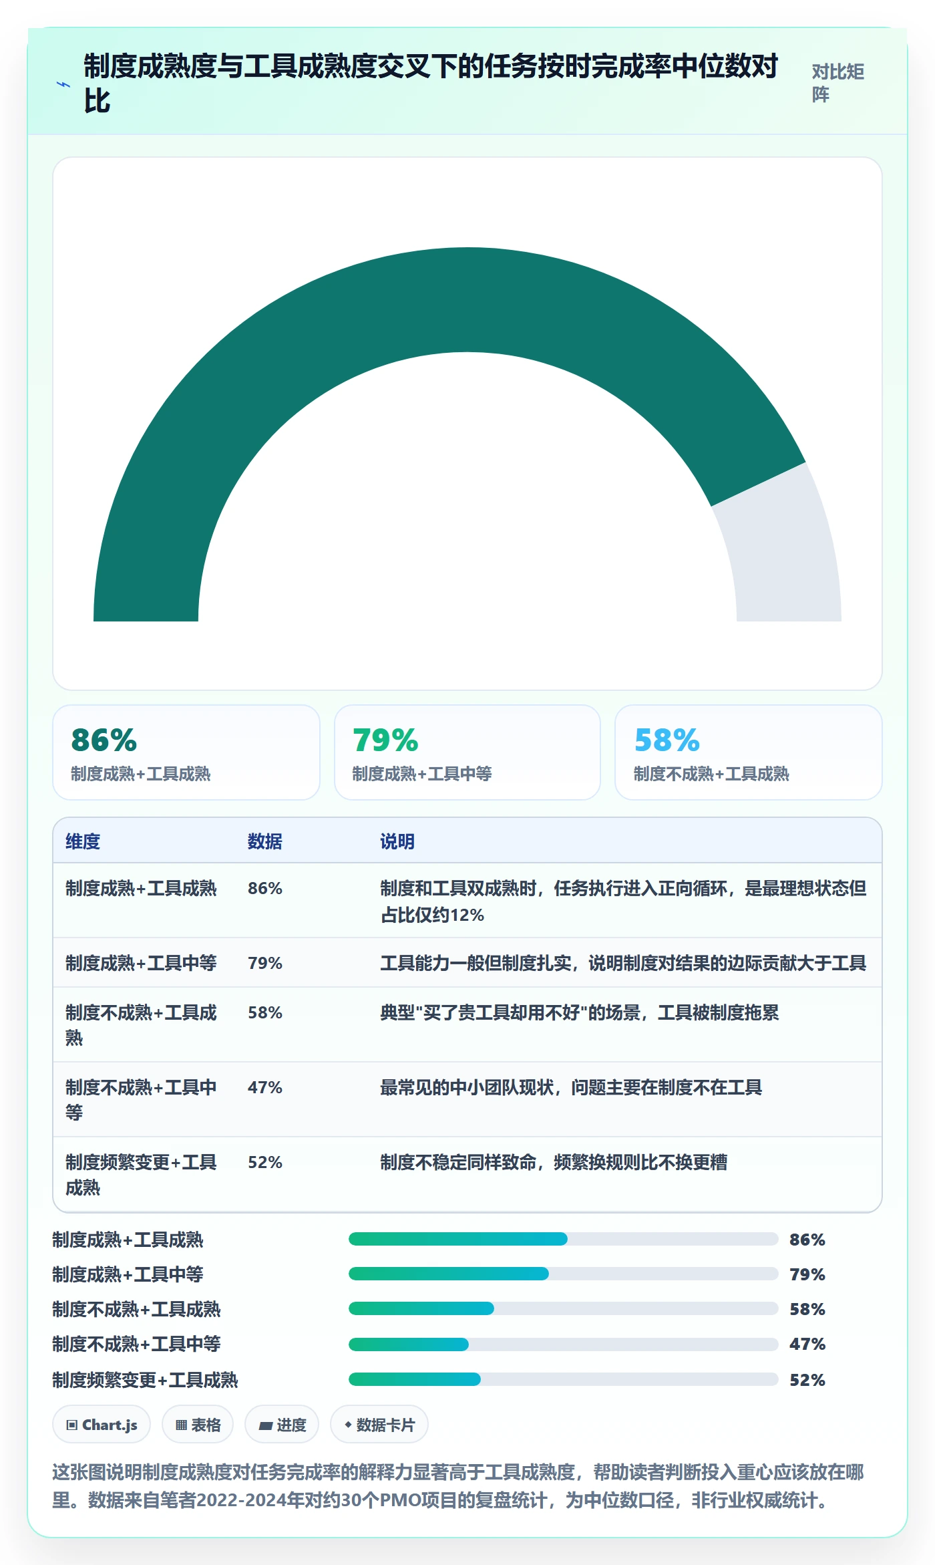Click table cell 制度成熟+工具成熟
The width and height of the screenshot is (935, 1565).
141,888
